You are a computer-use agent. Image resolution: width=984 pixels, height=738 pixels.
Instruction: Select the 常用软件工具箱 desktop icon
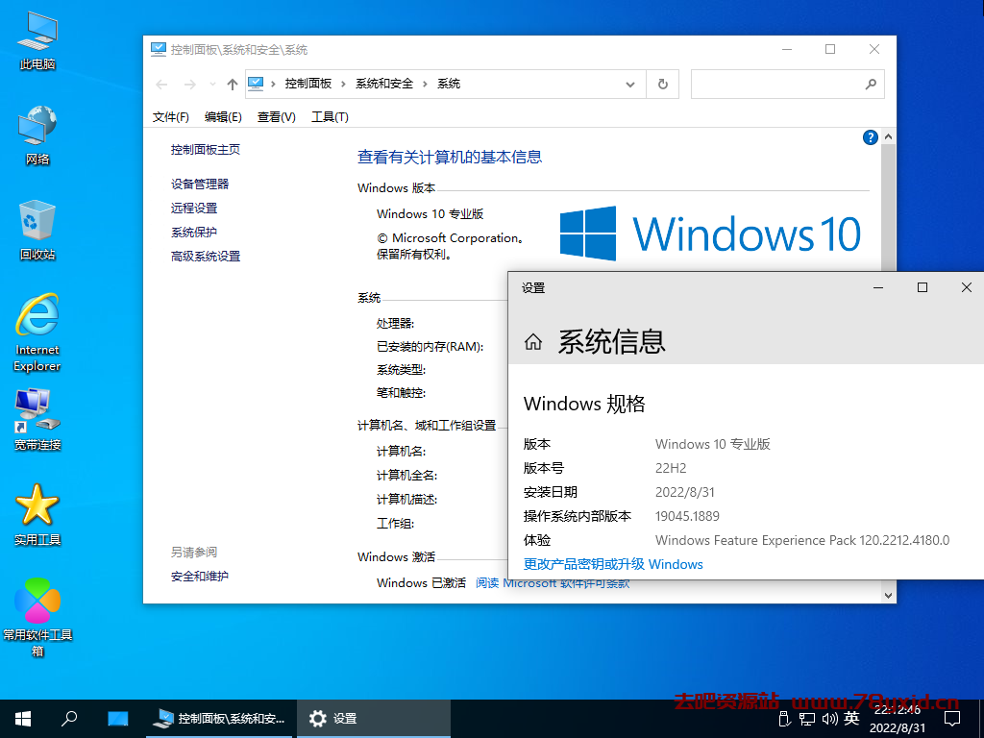coord(37,617)
